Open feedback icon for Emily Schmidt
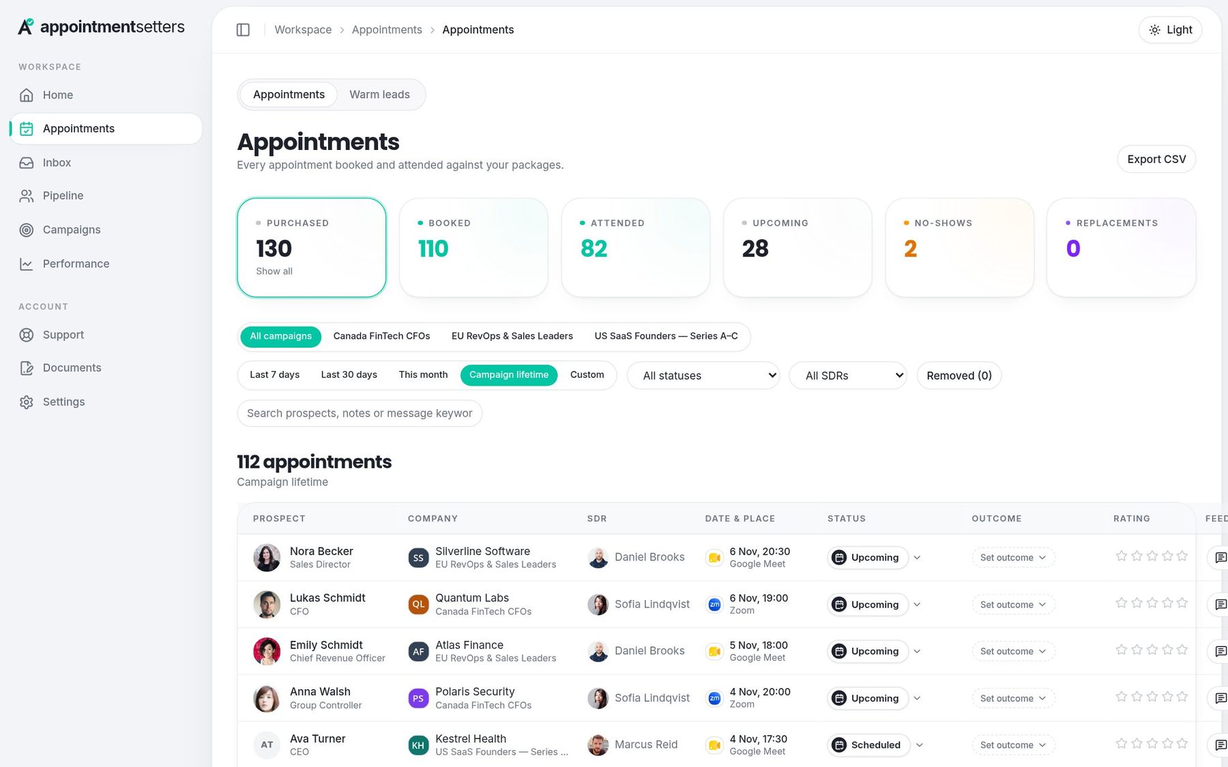 pyautogui.click(x=1220, y=651)
